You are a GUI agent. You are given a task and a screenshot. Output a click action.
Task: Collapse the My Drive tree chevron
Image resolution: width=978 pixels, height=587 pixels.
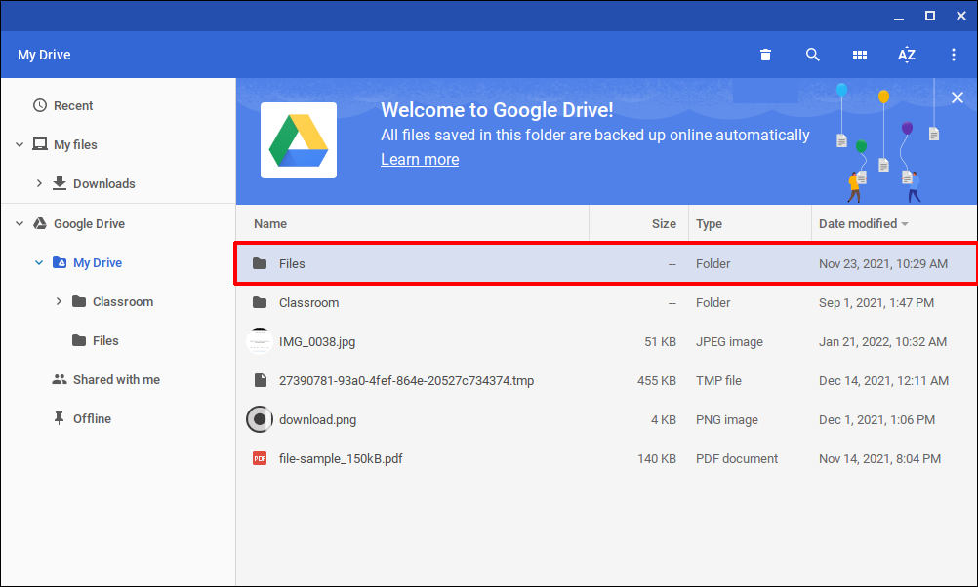39,262
